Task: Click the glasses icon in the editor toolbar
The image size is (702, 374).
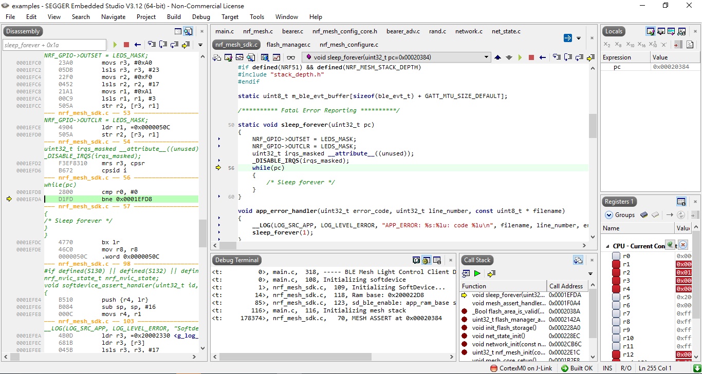Action: tap(291, 57)
